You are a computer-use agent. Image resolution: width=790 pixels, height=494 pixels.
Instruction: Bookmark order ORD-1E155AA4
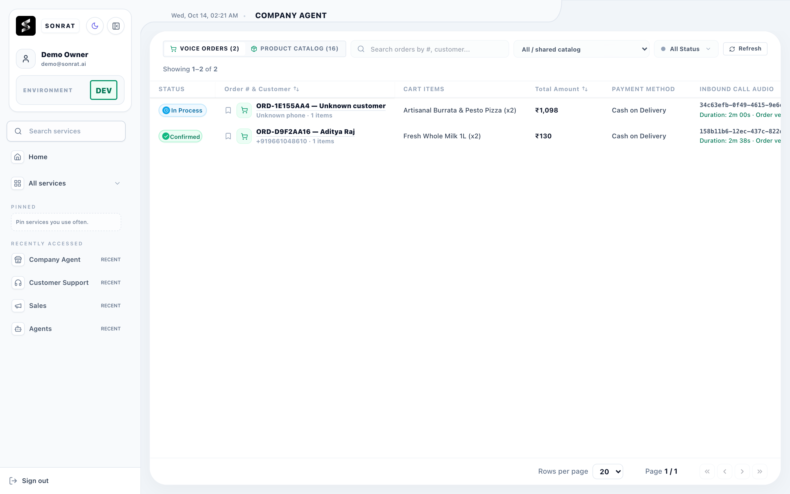(228, 110)
